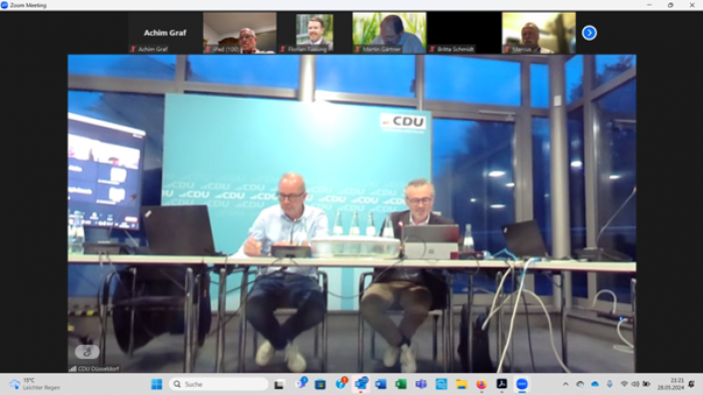
Task: Open Firefox from the taskbar
Action: [x=481, y=384]
